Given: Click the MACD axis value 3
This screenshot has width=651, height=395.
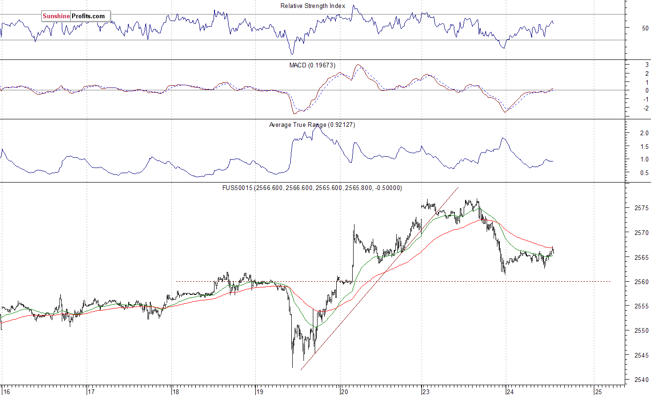Looking at the screenshot, I should coord(647,65).
